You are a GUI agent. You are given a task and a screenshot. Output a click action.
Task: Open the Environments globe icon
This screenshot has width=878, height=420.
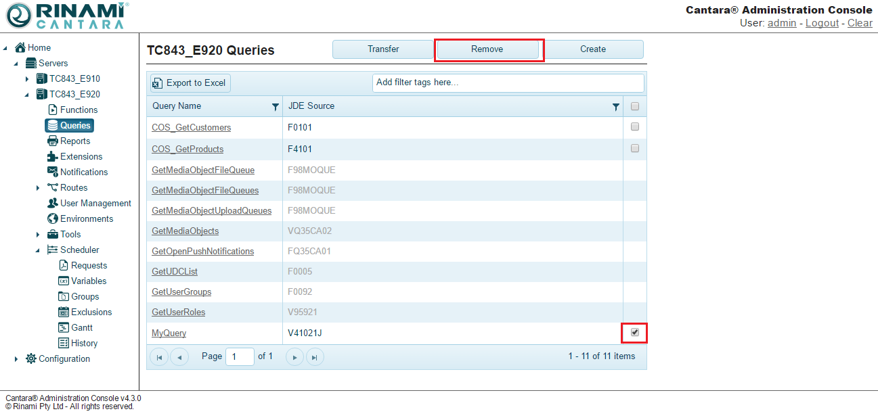point(53,218)
